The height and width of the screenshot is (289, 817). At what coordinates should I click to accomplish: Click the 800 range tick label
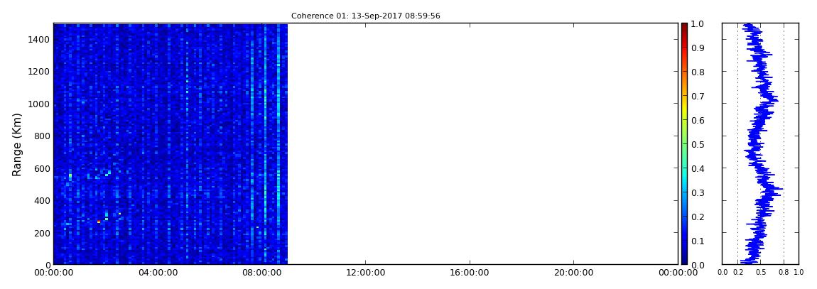pyautogui.click(x=42, y=136)
